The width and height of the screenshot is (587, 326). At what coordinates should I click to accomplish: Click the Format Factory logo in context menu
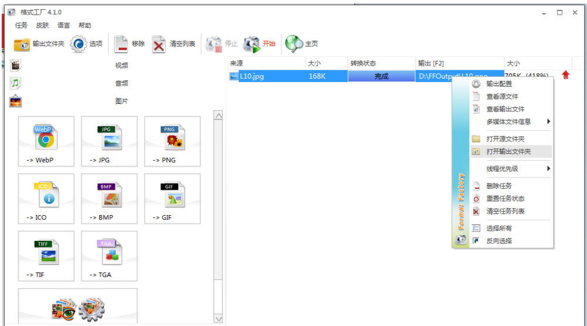(x=461, y=240)
